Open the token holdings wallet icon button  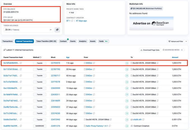coord(57,29)
